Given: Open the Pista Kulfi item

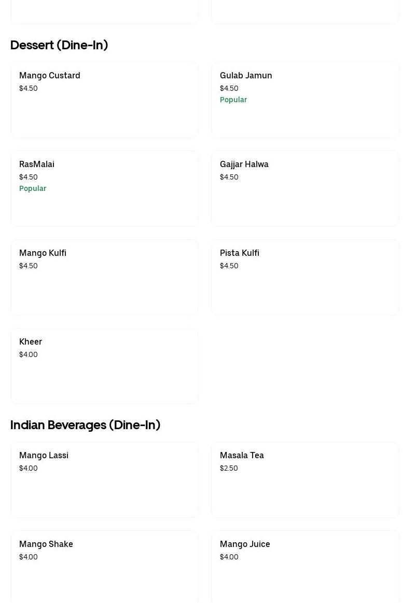Looking at the screenshot, I should [x=305, y=277].
